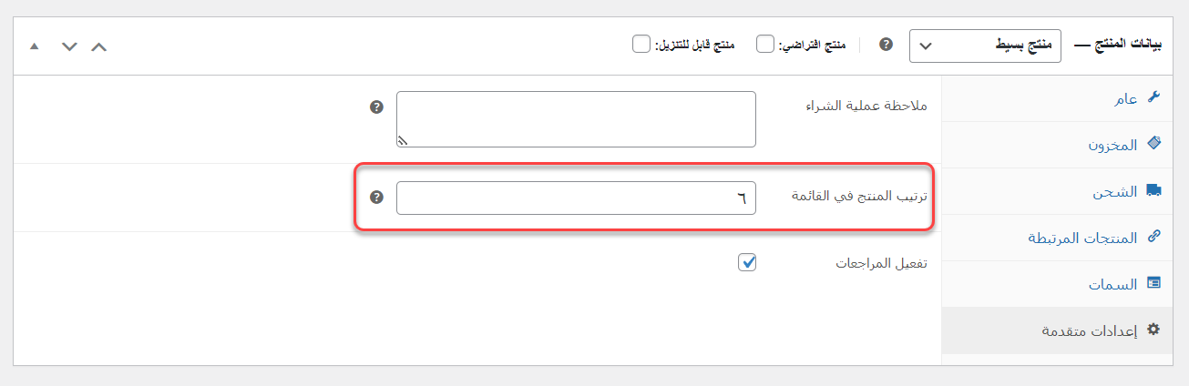
Task: Click the ترتيب المنتج في القائمة number field
Action: point(576,198)
